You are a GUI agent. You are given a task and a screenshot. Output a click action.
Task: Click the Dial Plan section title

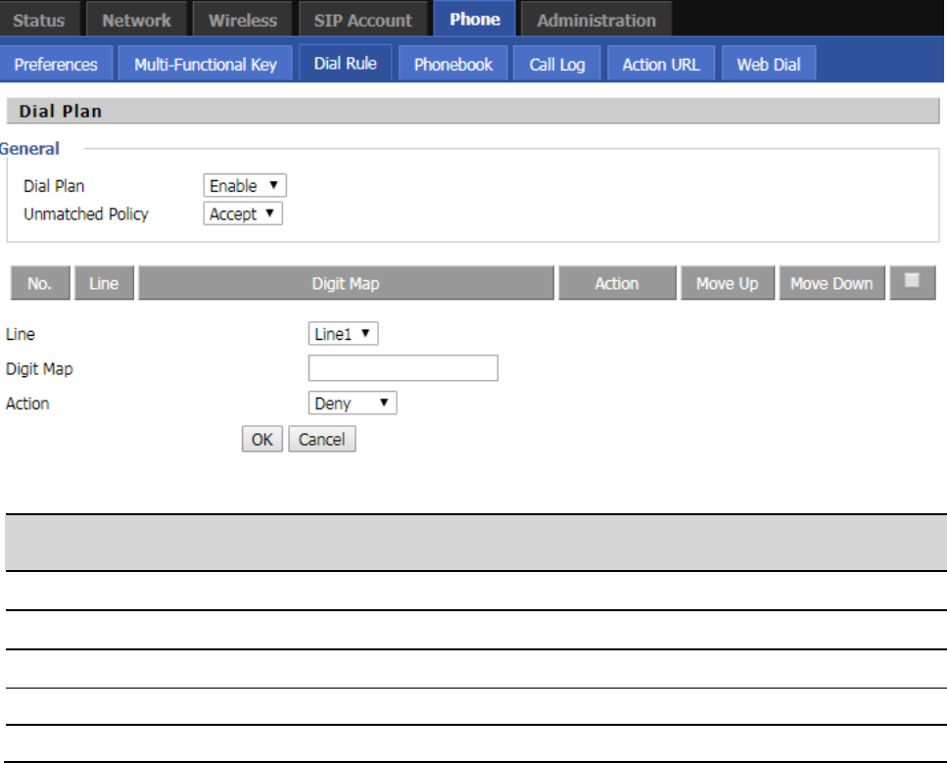point(61,111)
